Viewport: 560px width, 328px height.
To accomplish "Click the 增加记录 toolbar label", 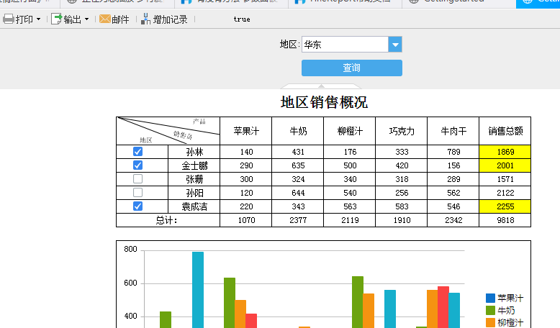I will [171, 19].
